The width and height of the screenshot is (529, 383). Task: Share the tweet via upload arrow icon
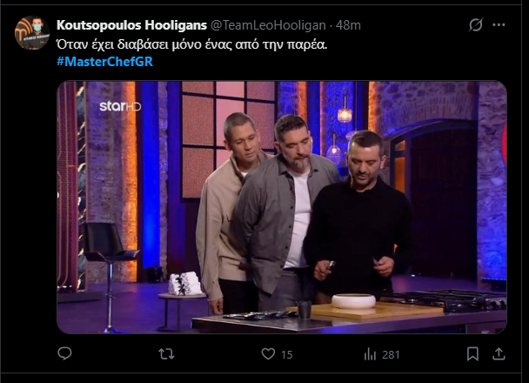pos(499,353)
